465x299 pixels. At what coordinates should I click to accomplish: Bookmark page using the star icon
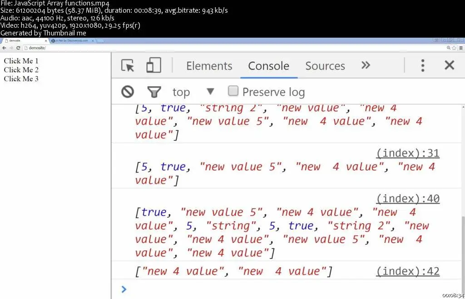(x=454, y=48)
